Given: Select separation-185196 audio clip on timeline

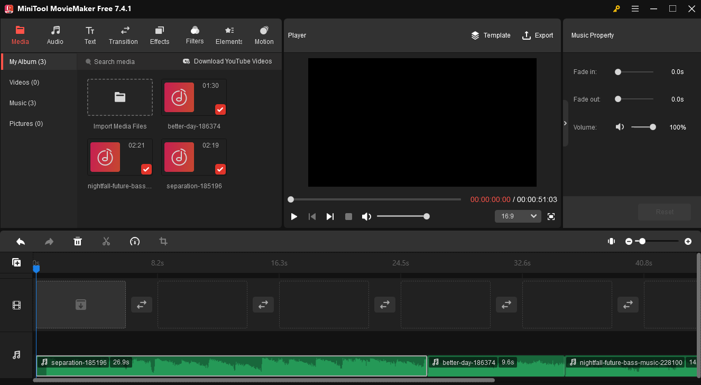Looking at the screenshot, I should point(231,366).
